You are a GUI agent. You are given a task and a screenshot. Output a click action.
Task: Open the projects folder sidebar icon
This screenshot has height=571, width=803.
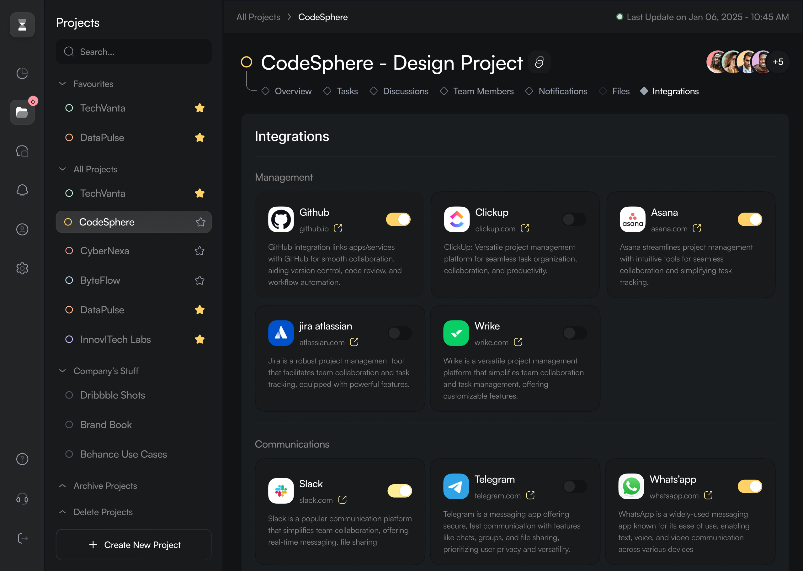[x=22, y=112]
